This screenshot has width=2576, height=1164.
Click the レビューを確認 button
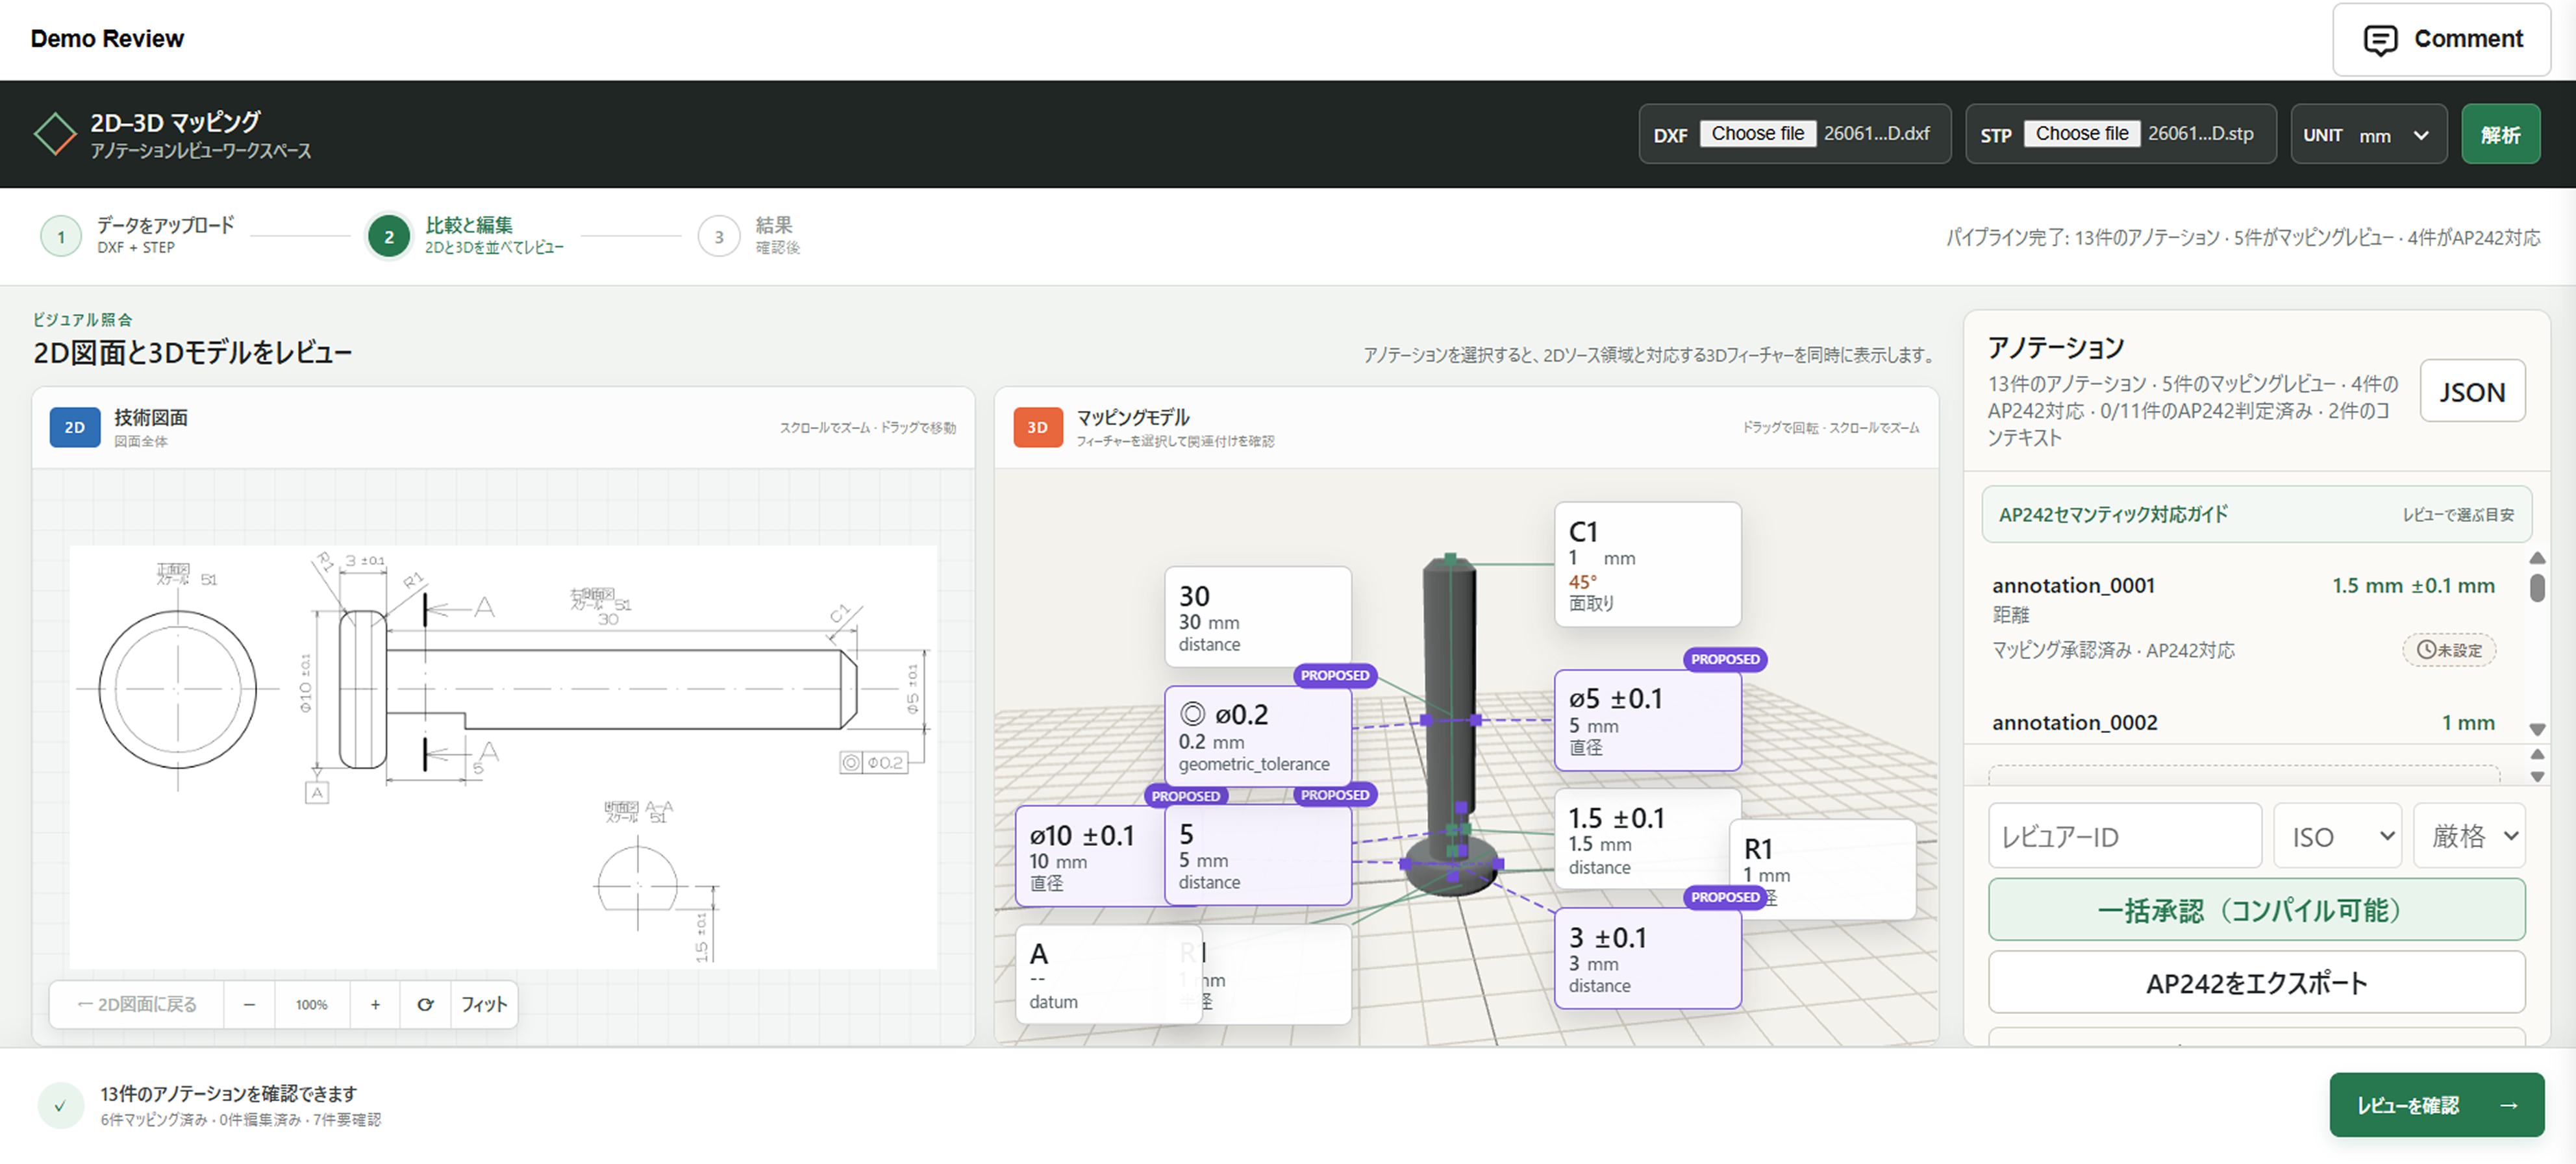tap(2436, 1105)
